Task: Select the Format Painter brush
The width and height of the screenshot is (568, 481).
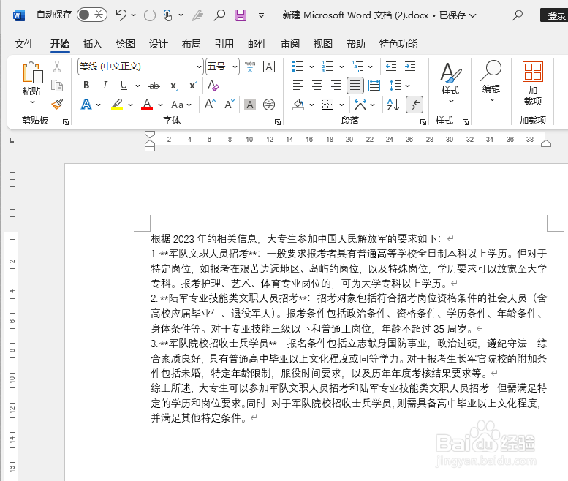Action: click(x=57, y=105)
